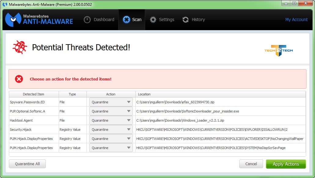The height and width of the screenshot is (178, 315).
Task: Click the Malwarebytes logo icon
Action: pyautogui.click(x=13, y=20)
